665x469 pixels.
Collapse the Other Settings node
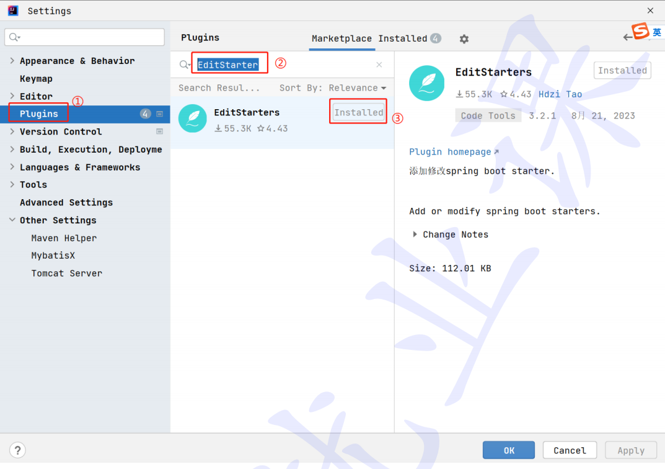pos(12,220)
